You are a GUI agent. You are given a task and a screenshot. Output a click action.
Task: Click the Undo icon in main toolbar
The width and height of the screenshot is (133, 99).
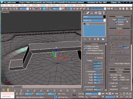3,9
